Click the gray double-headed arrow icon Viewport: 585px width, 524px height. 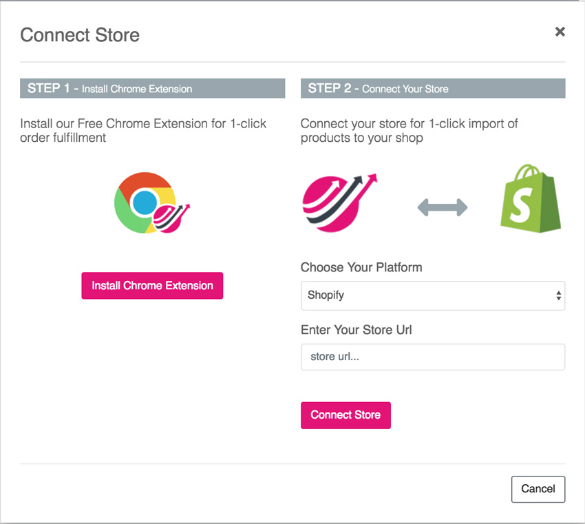442,207
